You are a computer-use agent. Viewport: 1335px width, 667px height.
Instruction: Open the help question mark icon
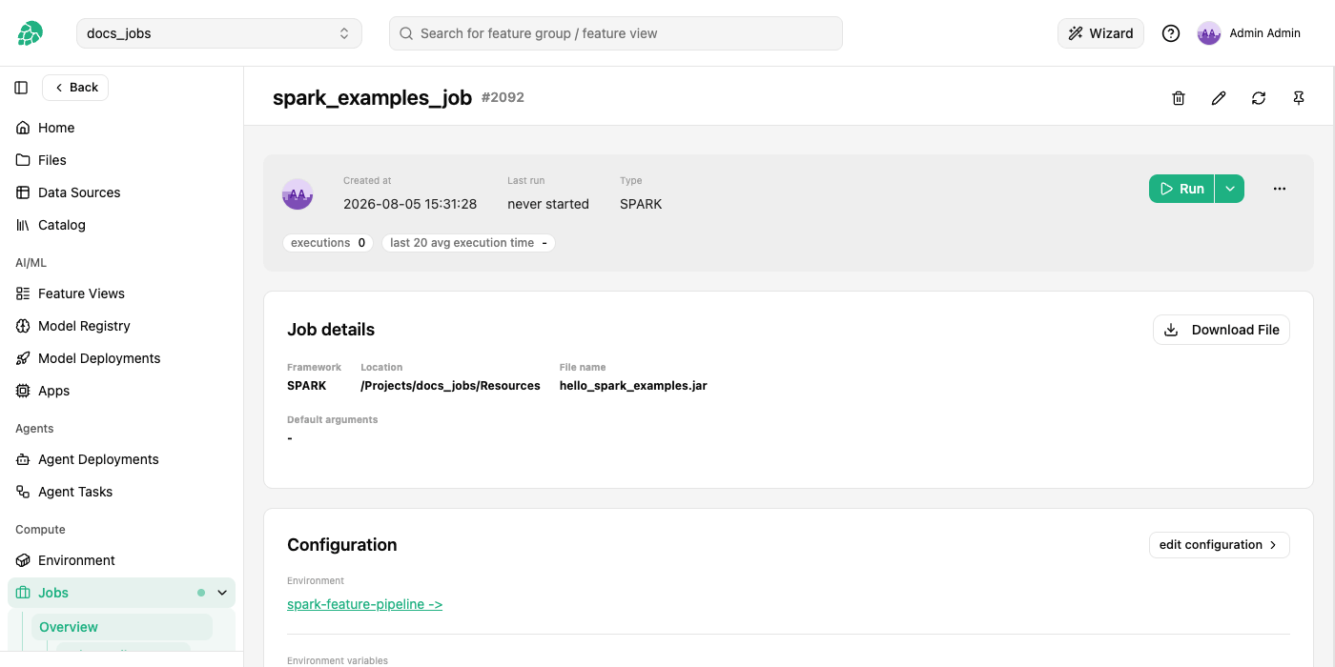point(1171,33)
